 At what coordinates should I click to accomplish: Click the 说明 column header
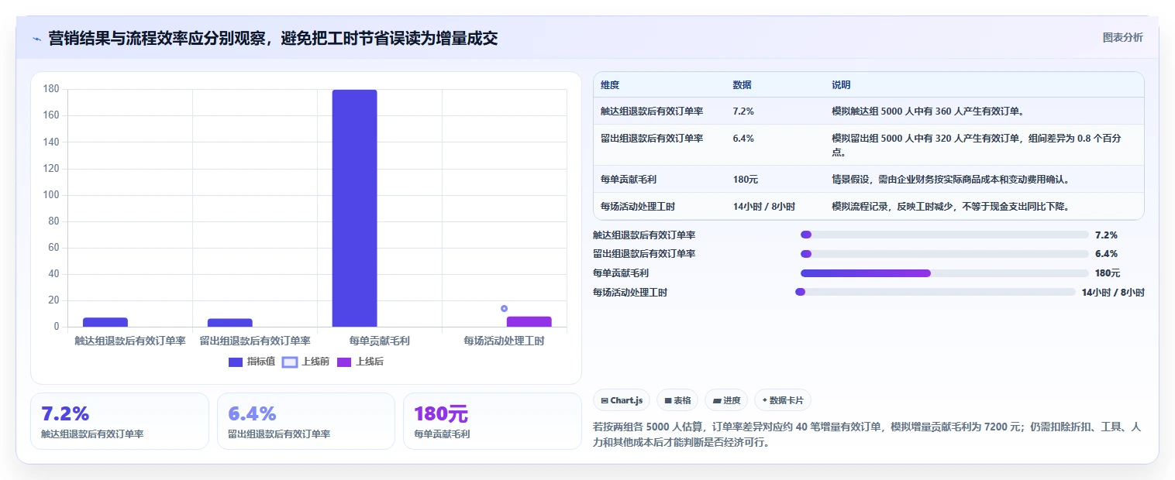click(841, 85)
